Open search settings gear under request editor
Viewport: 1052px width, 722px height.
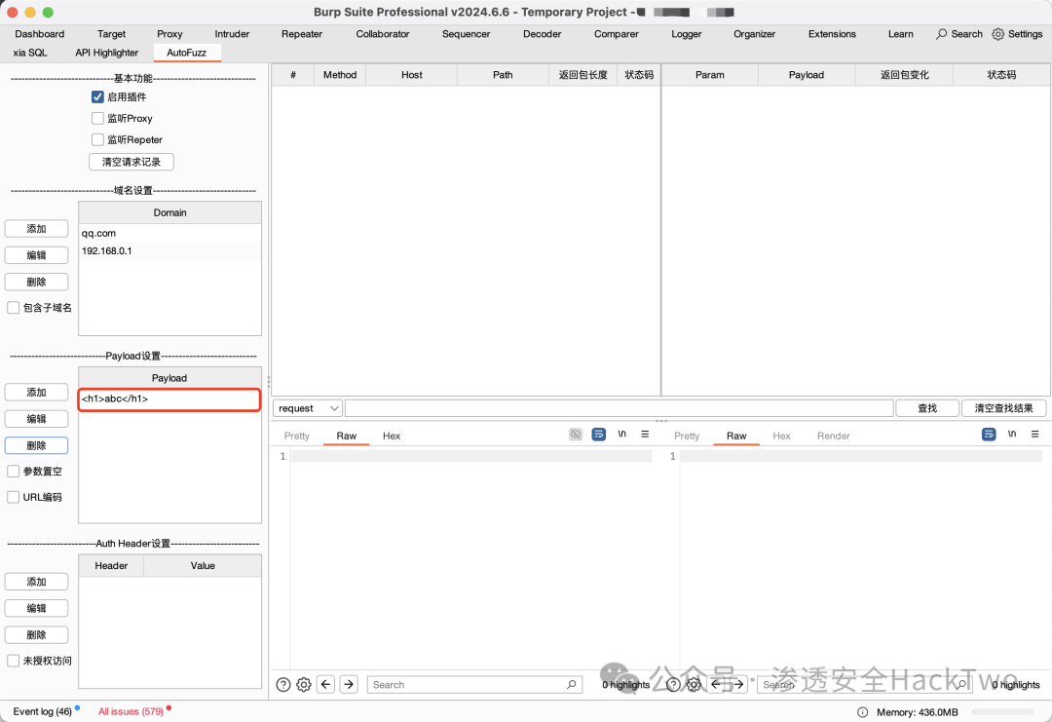(304, 684)
